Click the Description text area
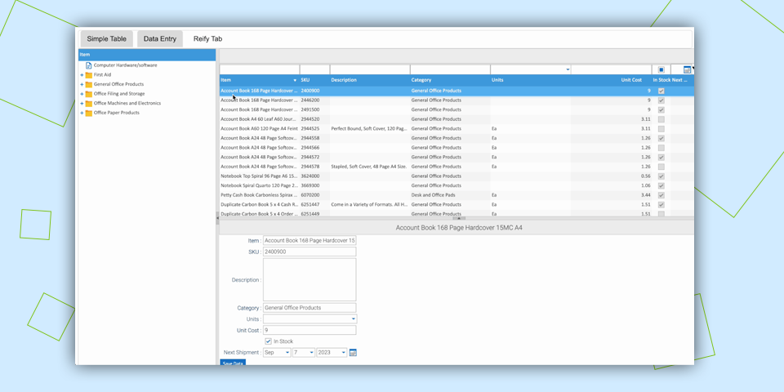Image resolution: width=784 pixels, height=392 pixels. click(x=310, y=279)
